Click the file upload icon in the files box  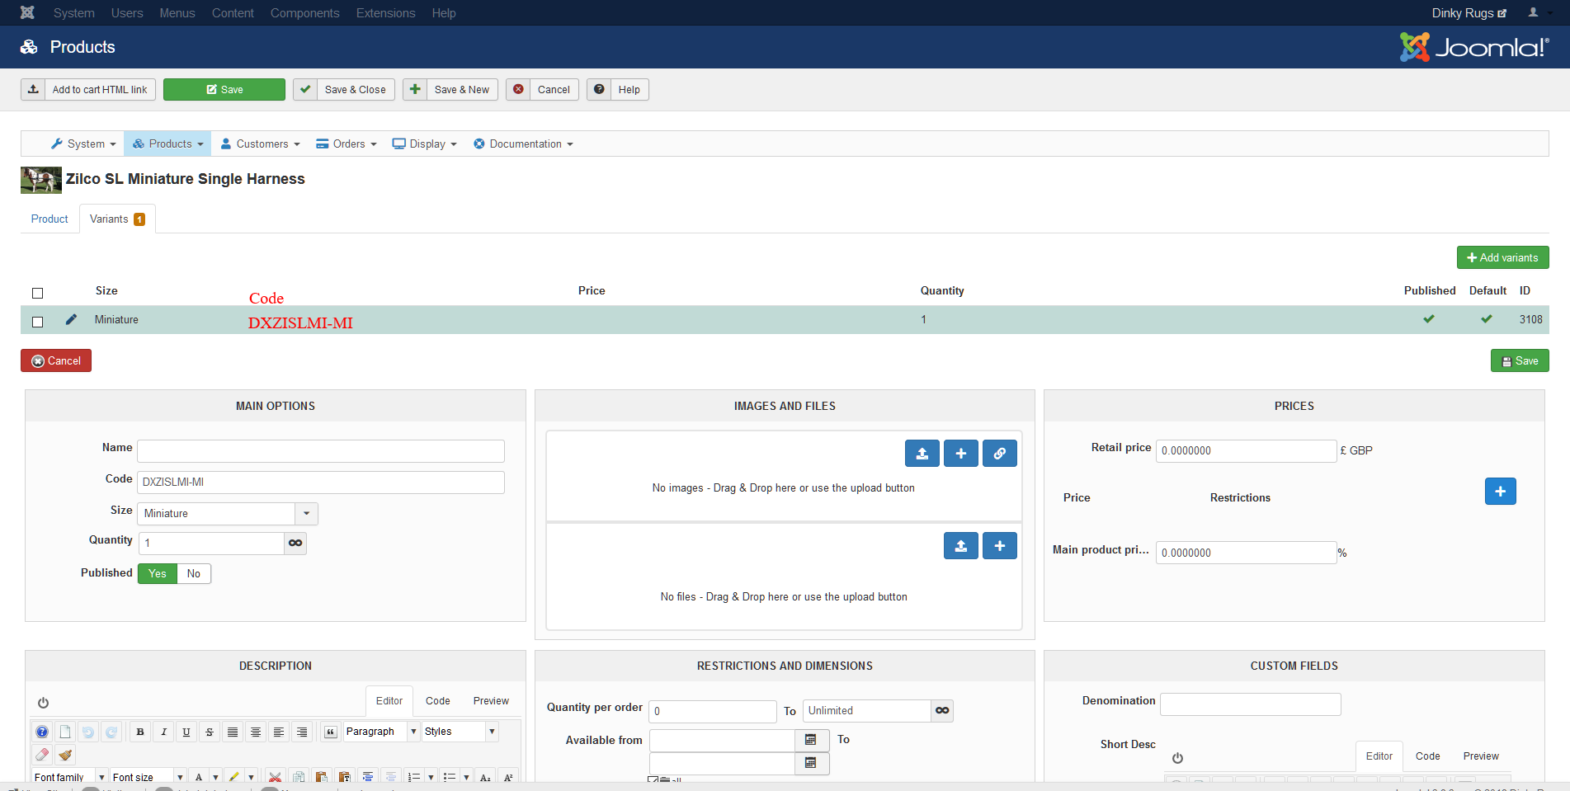tap(961, 545)
